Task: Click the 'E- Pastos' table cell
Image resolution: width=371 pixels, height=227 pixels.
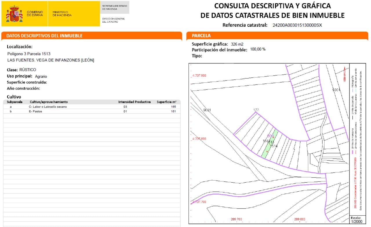Action: [35, 112]
